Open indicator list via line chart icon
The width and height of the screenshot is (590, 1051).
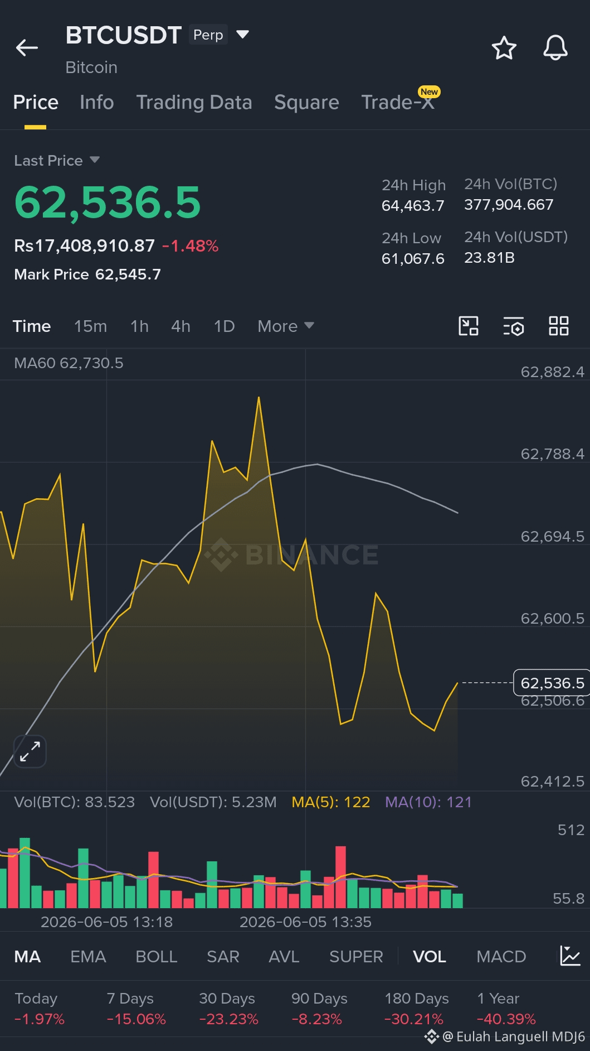point(571,956)
